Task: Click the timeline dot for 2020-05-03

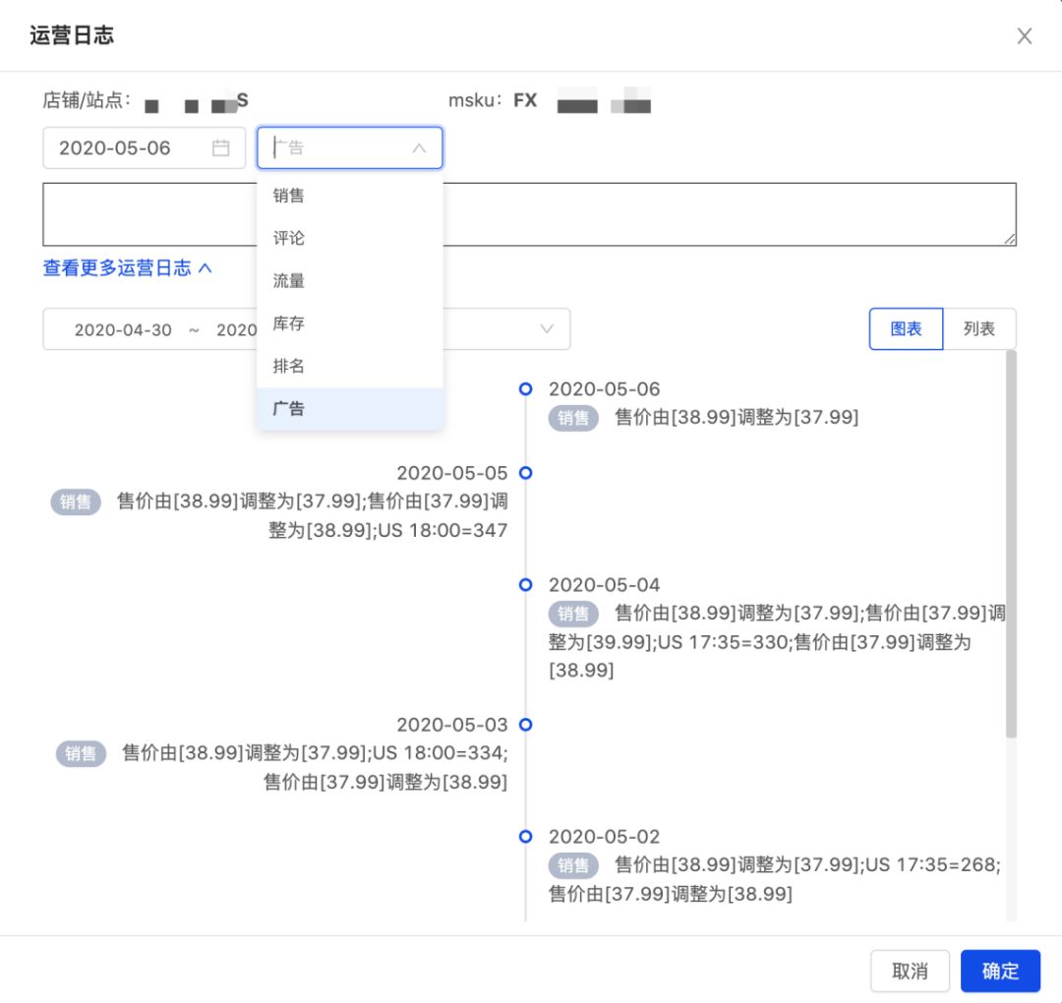Action: click(x=527, y=725)
